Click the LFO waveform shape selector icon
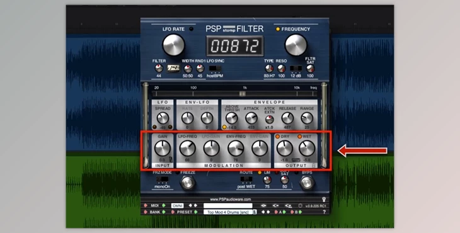Screen dimensions: 460x233 point(173,69)
